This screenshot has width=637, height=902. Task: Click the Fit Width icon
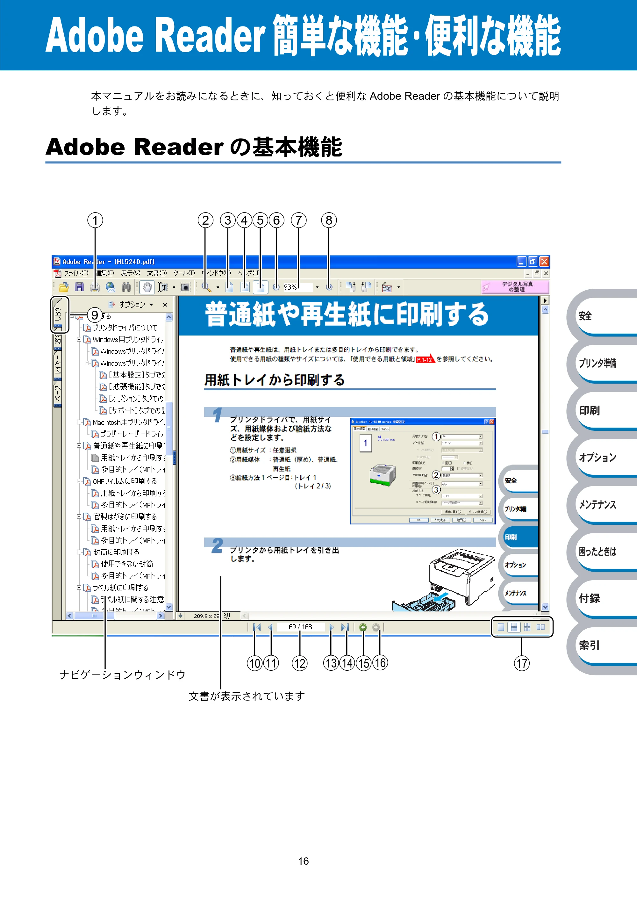[261, 287]
